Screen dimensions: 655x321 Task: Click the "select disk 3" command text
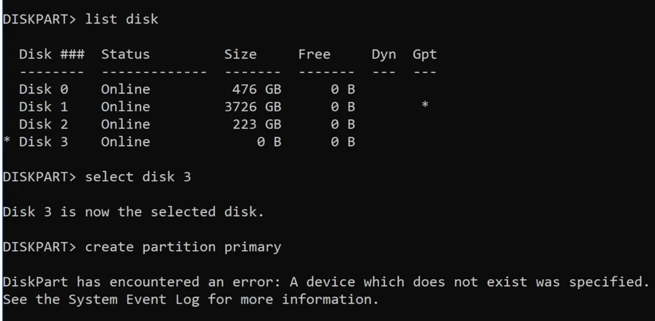(138, 177)
